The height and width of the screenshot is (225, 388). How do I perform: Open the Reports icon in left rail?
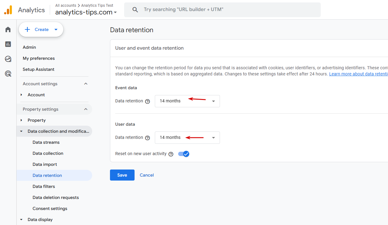tap(8, 44)
